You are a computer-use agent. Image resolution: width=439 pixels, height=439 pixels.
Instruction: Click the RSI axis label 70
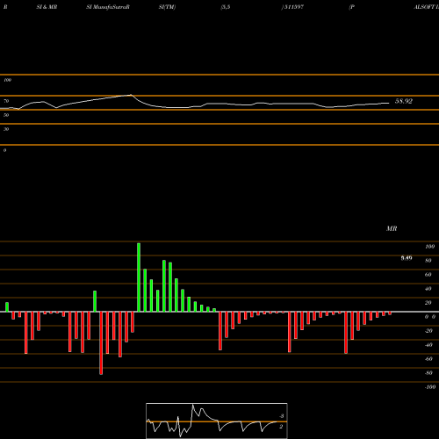[x=6, y=101]
